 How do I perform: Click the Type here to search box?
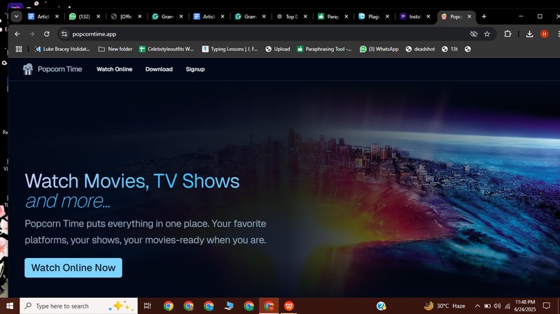click(x=78, y=306)
